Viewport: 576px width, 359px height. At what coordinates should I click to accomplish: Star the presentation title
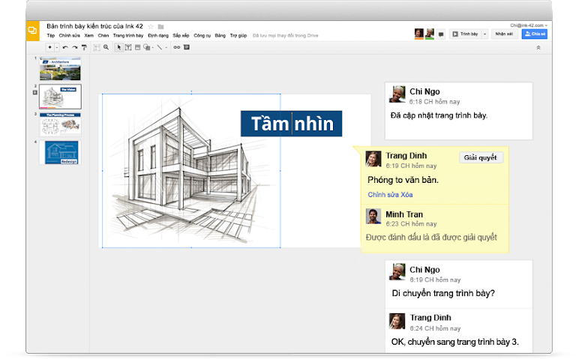coord(151,26)
